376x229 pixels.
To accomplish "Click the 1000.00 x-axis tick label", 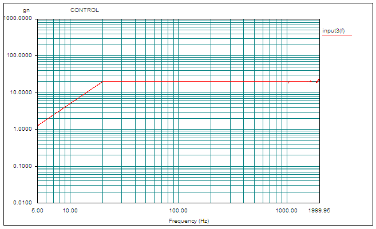I will point(286,210).
